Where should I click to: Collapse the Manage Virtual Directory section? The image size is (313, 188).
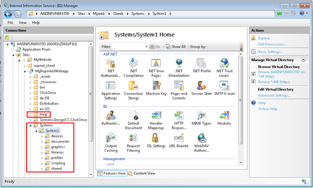pos(303,60)
